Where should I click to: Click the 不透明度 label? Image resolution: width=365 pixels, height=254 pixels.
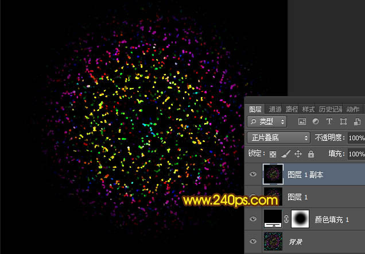tap(329, 138)
